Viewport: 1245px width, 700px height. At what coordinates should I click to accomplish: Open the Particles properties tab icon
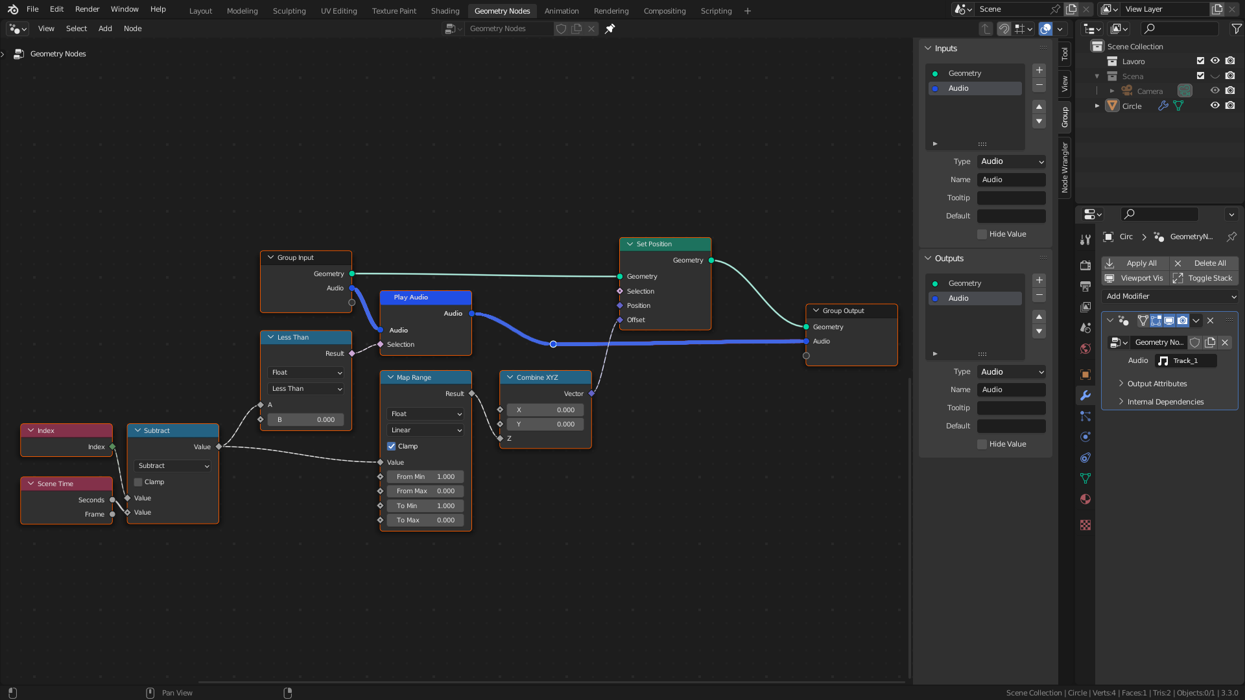click(1085, 415)
